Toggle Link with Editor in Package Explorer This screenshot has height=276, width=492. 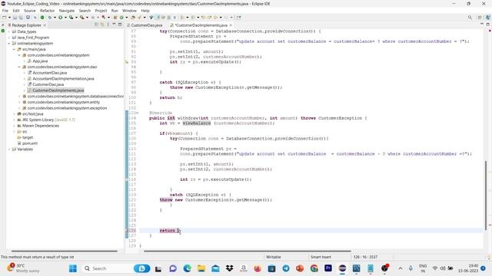[102, 25]
